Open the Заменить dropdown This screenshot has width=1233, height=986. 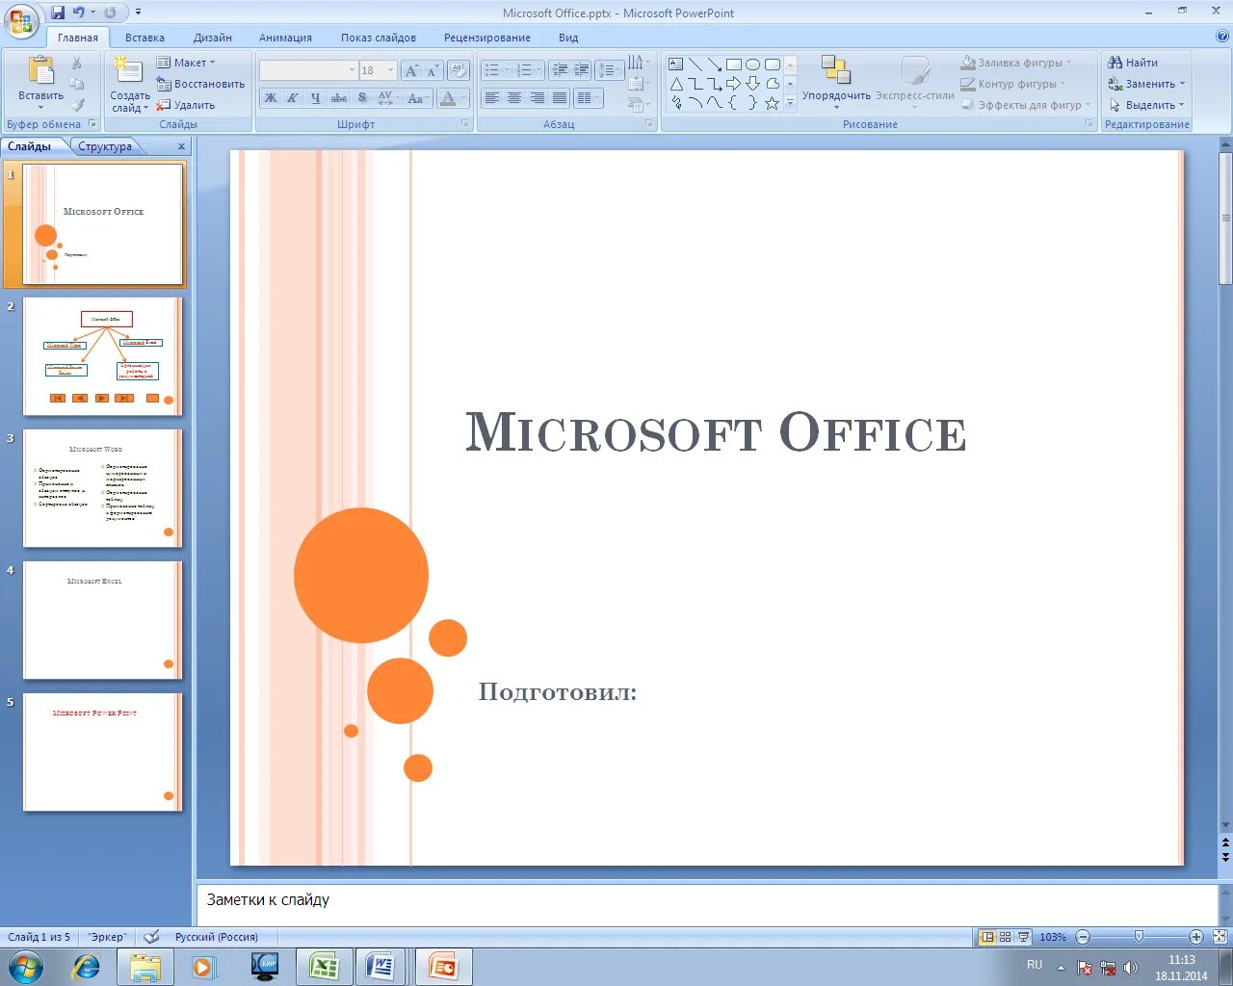pyautogui.click(x=1146, y=84)
